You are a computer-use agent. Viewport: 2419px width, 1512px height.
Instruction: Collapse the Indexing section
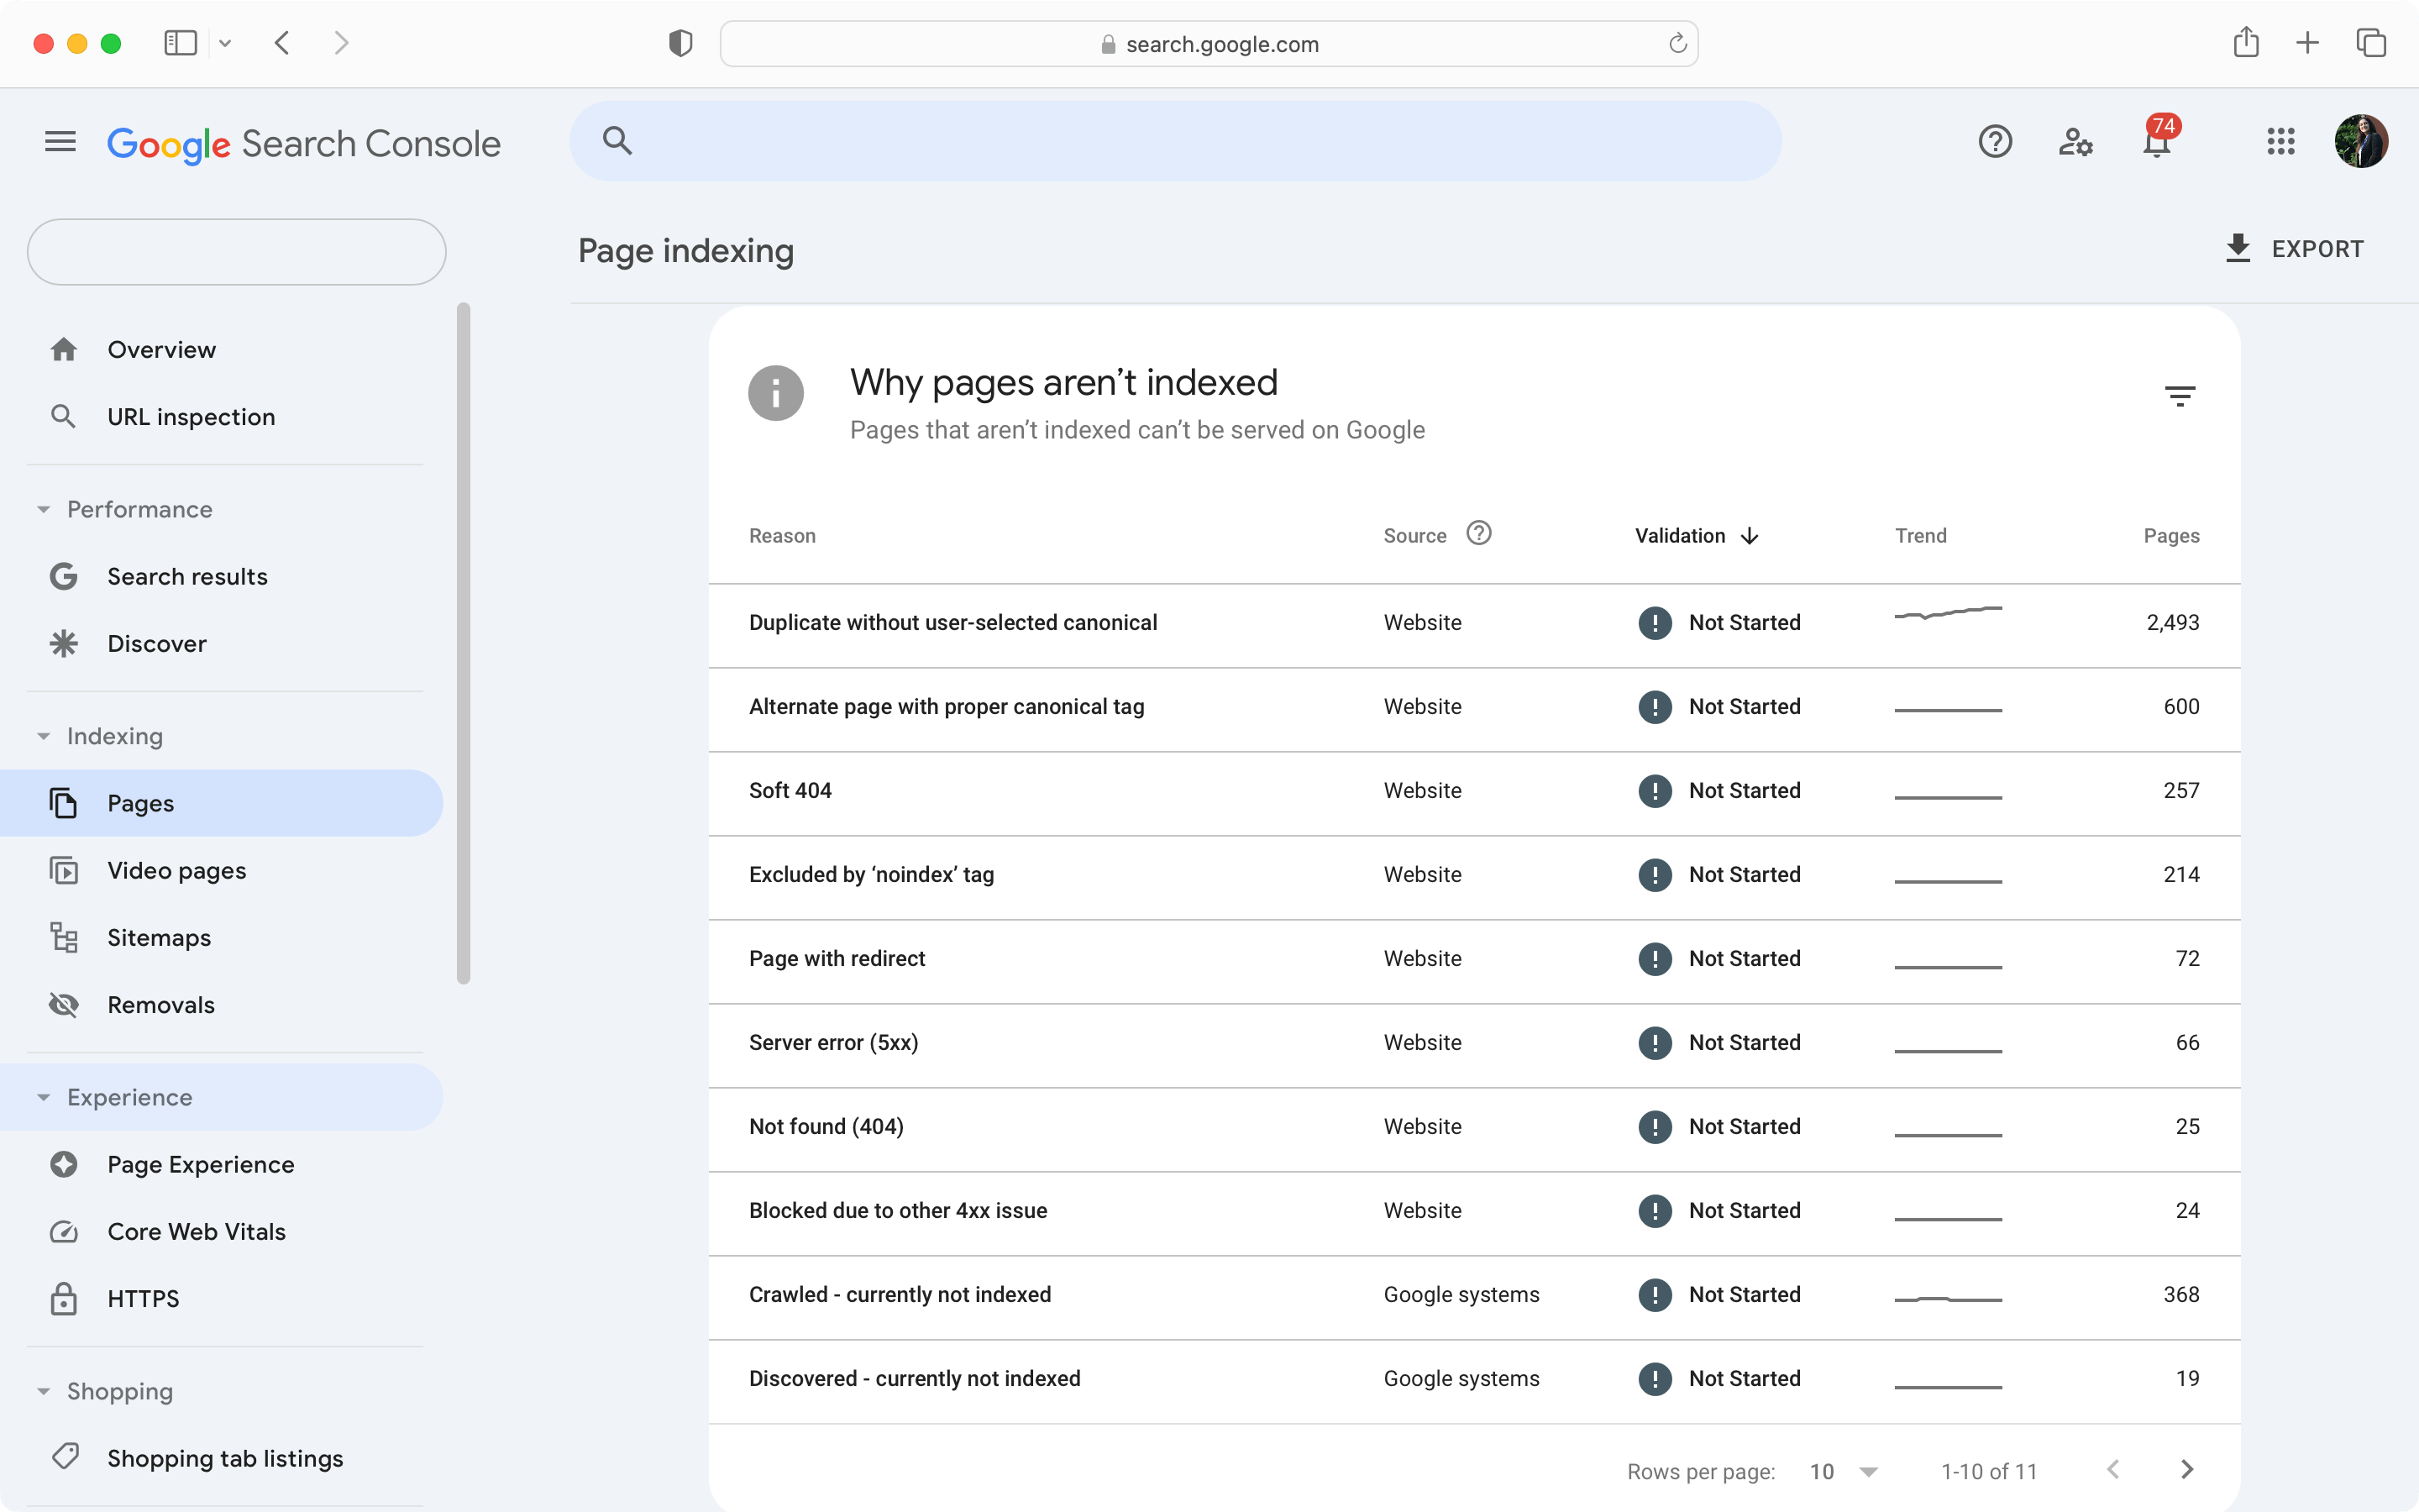pyautogui.click(x=100, y=736)
